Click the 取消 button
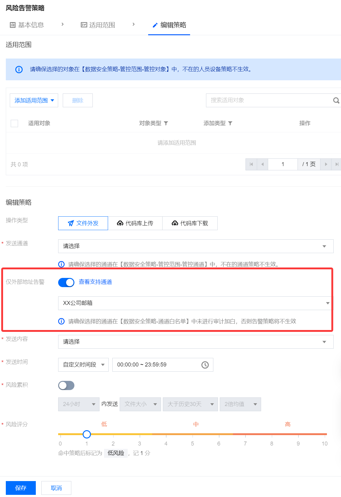The height and width of the screenshot is (497, 341). point(56,488)
